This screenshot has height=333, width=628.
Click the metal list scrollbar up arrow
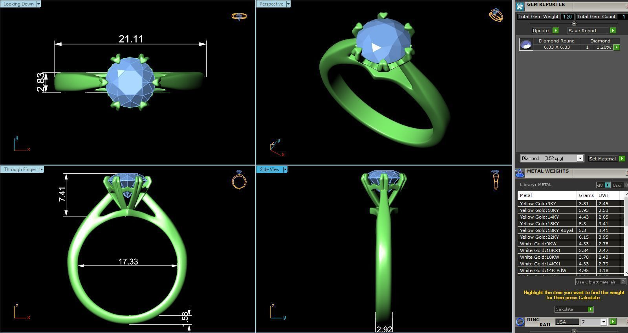pyautogui.click(x=626, y=195)
